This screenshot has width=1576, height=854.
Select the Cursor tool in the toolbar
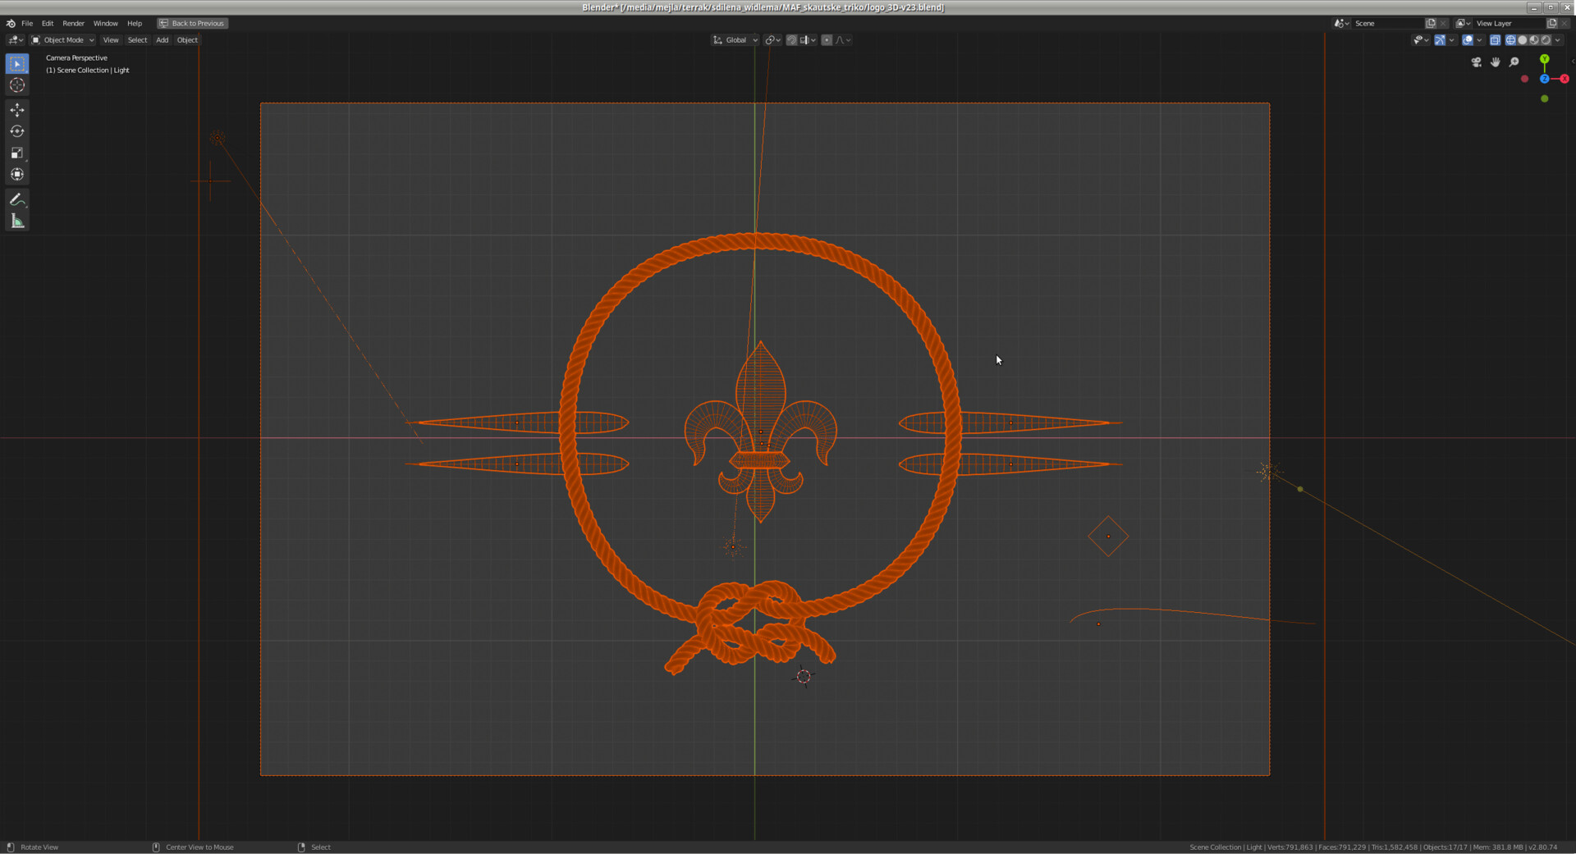point(17,85)
